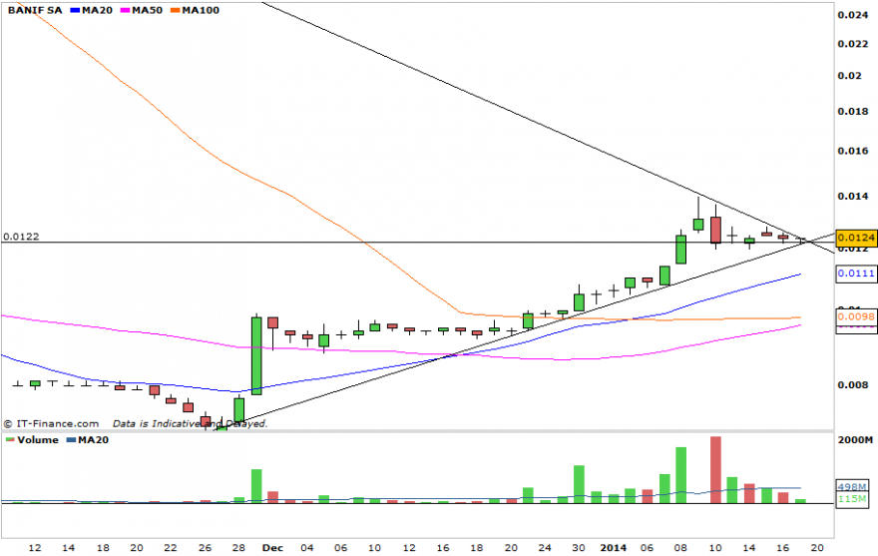The image size is (878, 556).
Task: Click the 498M volume average tag
Action: point(852,486)
